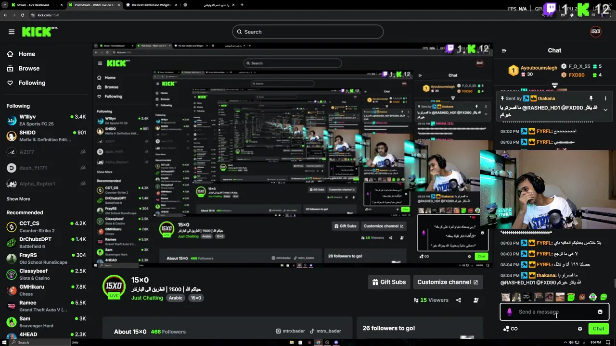The width and height of the screenshot is (616, 346).
Task: Open Classybeef recommended channel
Action: (x=46, y=274)
